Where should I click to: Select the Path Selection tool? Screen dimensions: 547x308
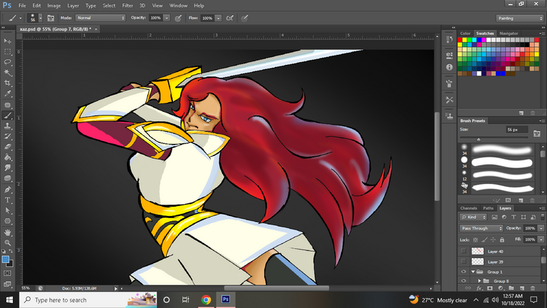click(7, 210)
